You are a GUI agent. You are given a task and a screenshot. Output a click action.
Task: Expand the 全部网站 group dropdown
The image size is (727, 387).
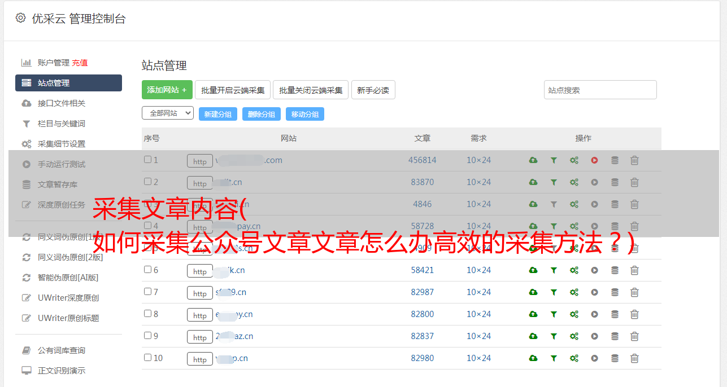pyautogui.click(x=168, y=113)
